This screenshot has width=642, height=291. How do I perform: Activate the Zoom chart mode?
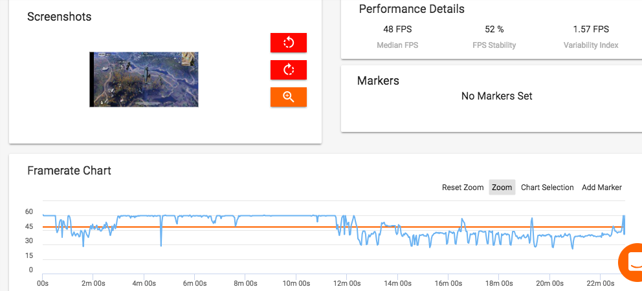(502, 188)
